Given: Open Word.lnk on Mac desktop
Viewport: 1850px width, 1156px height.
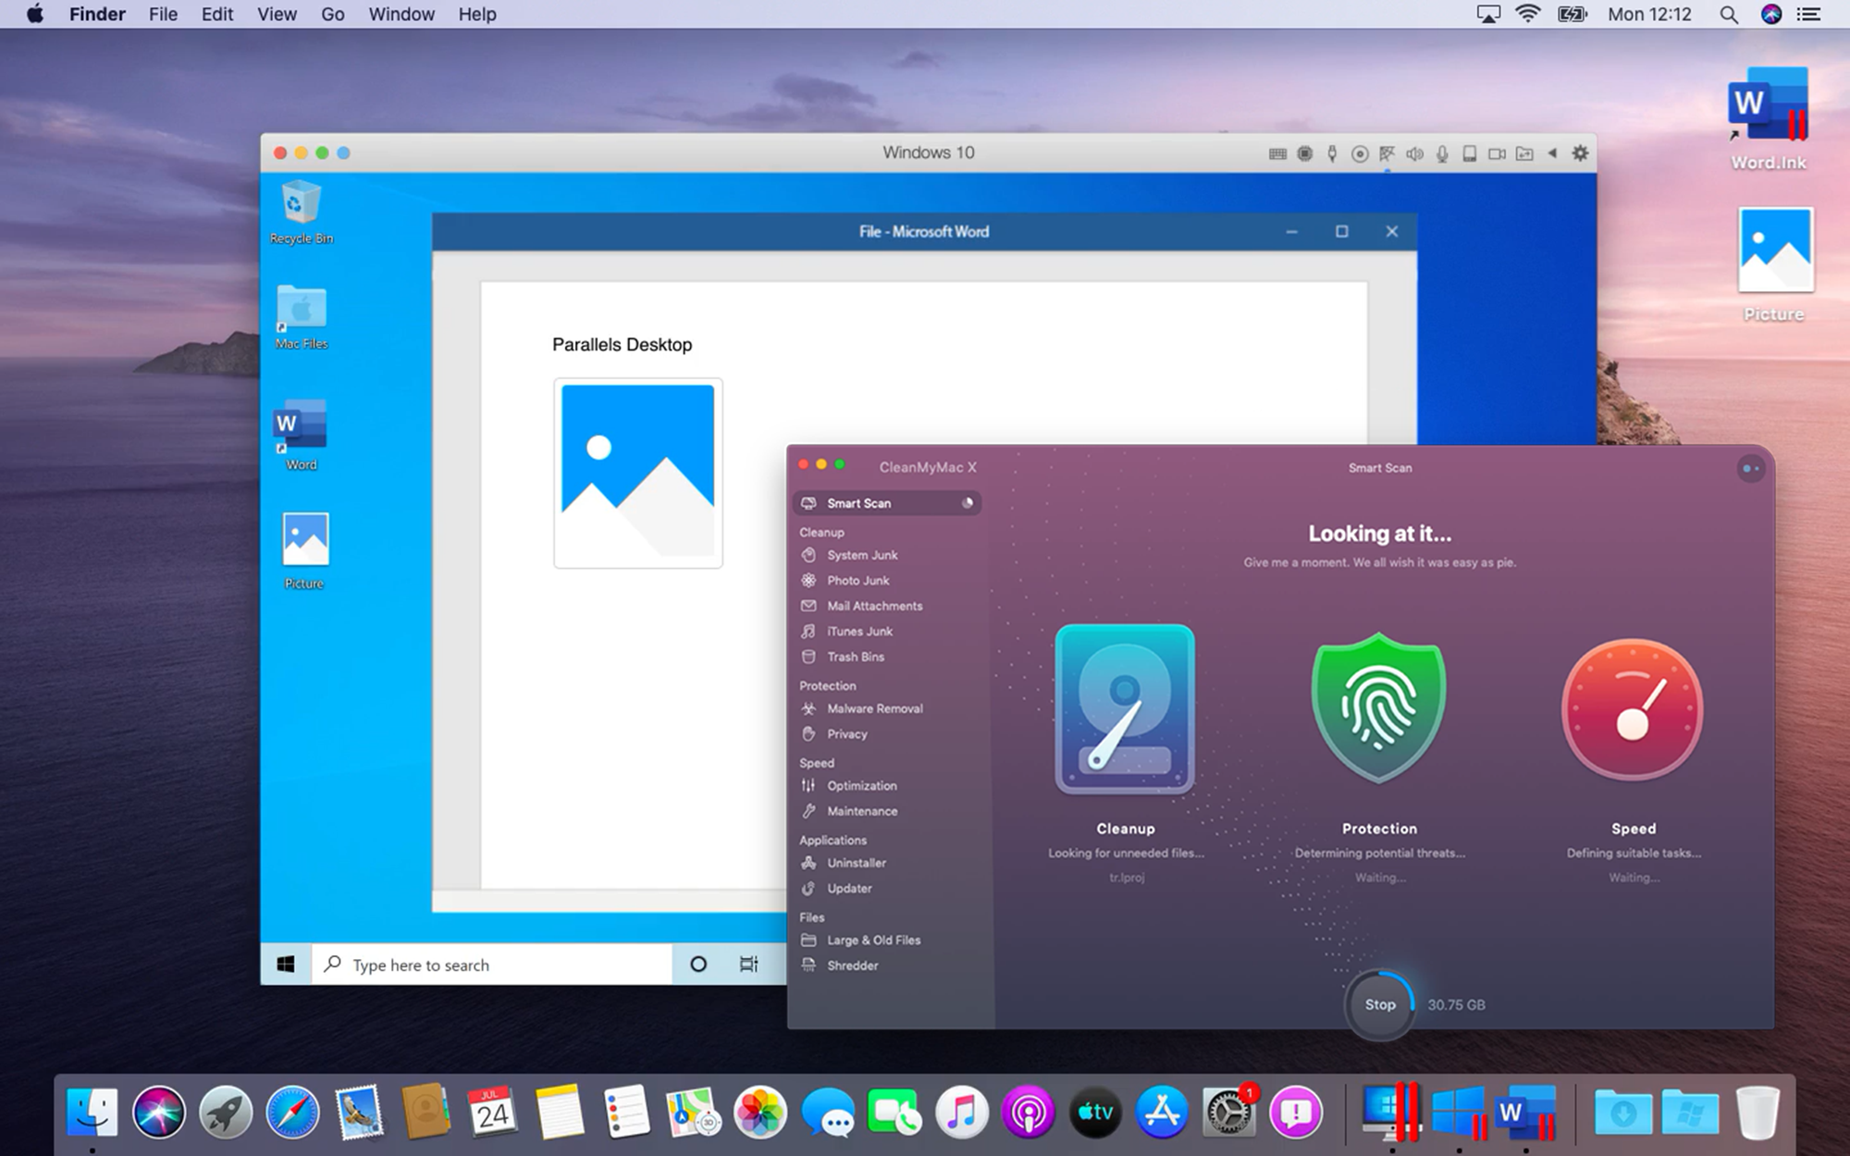Looking at the screenshot, I should tap(1768, 118).
